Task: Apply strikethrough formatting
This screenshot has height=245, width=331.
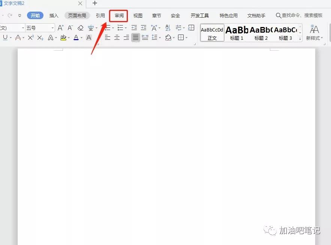Action: point(18,38)
